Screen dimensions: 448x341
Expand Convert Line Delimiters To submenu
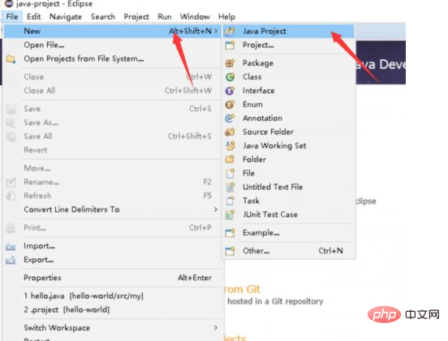tap(216, 209)
